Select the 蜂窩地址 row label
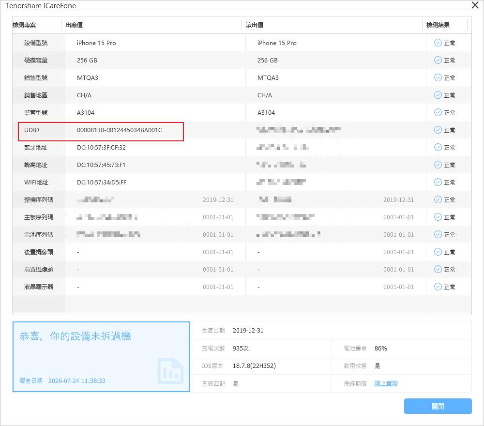484x426 pixels. (36, 165)
